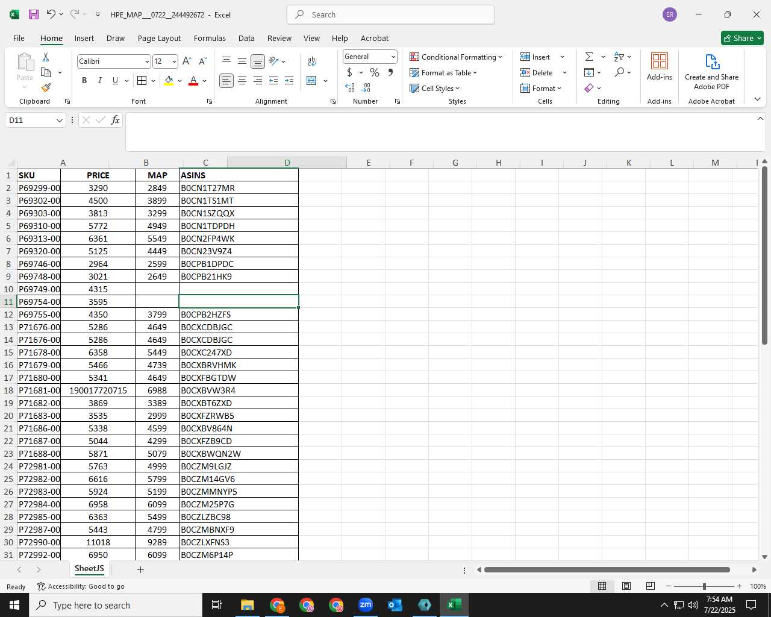The image size is (771, 617).
Task: Click the Copy icon in Clipboard group
Action: click(x=46, y=72)
